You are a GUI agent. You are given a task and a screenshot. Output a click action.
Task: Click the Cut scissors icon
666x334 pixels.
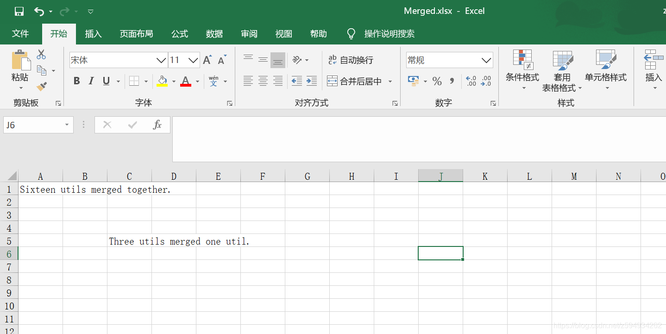[41, 54]
